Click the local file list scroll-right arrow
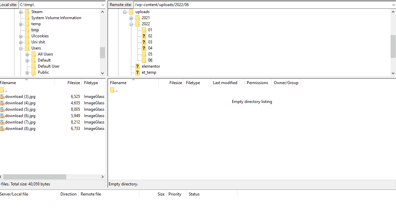Viewport: 396px width, 214px height. [102, 177]
